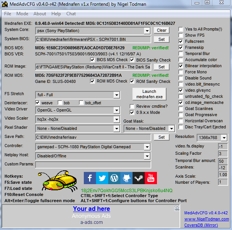Click the Clear button for System Core
Image resolution: width=232 pixels, height=230 pixels.
(162, 30)
